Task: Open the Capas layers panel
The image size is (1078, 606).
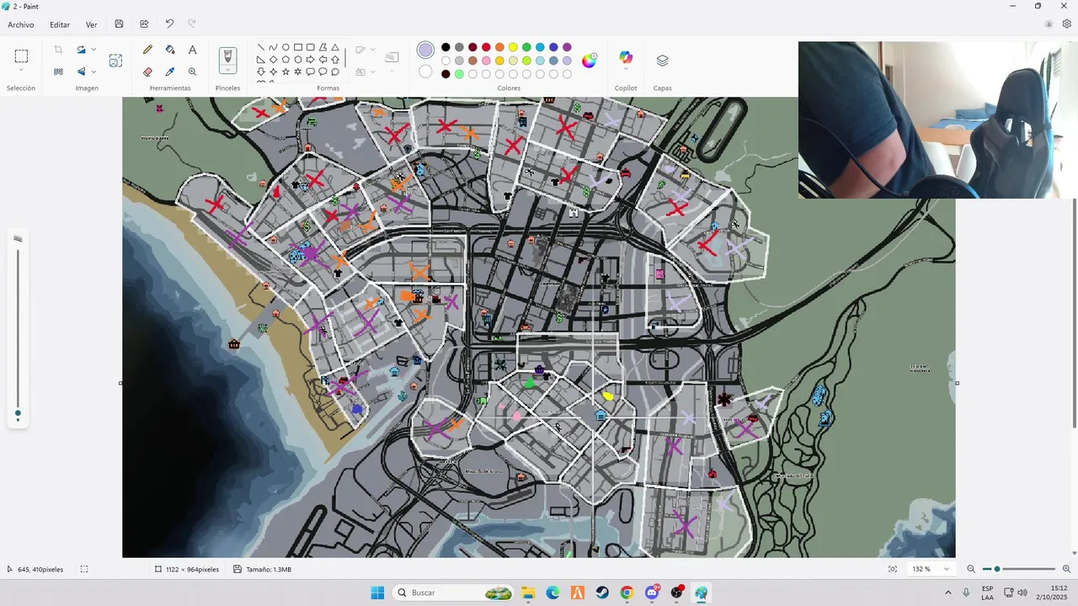Action: (663, 61)
